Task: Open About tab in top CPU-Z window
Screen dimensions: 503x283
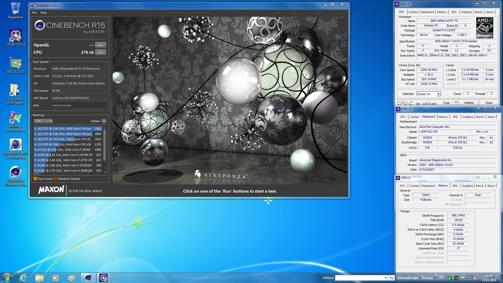Action: point(490,12)
